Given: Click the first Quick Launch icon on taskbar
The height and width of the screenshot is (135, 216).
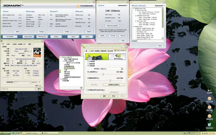Looking at the screenshot, I should 13,133.
